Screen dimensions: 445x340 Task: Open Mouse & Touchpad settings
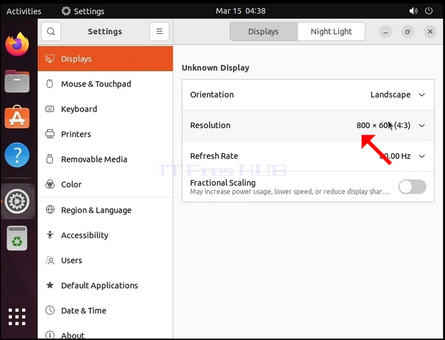[105, 84]
